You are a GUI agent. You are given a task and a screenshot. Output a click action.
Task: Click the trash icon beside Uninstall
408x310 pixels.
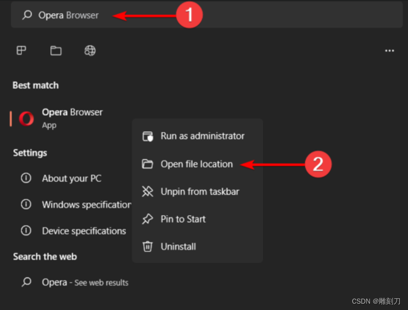pyautogui.click(x=148, y=247)
